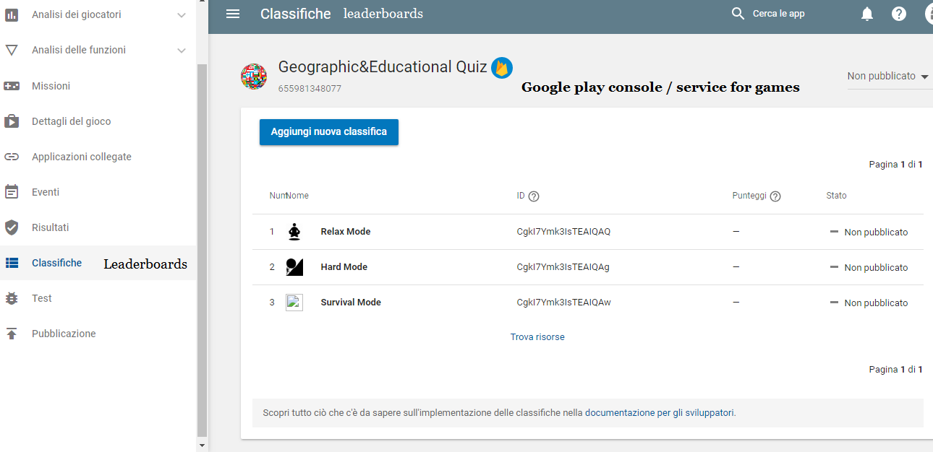Click the top Pagina 1 di 1 indicator
Screen dimensions: 933x452
coord(895,165)
